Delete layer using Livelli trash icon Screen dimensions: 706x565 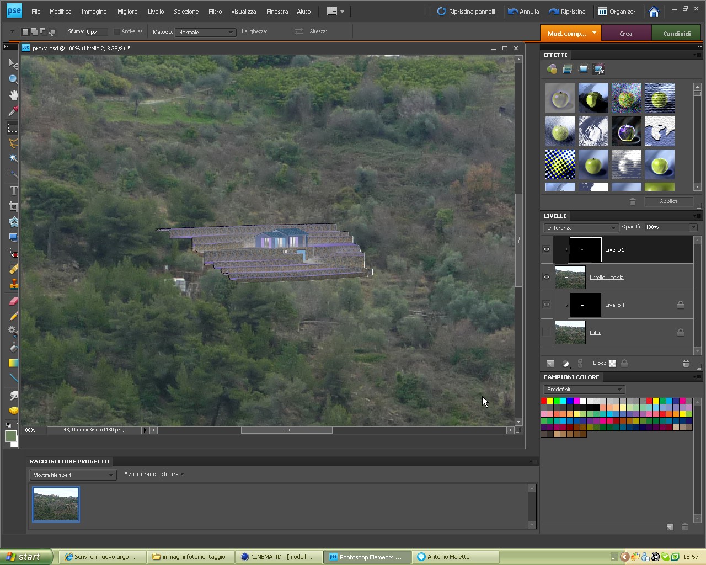click(686, 363)
